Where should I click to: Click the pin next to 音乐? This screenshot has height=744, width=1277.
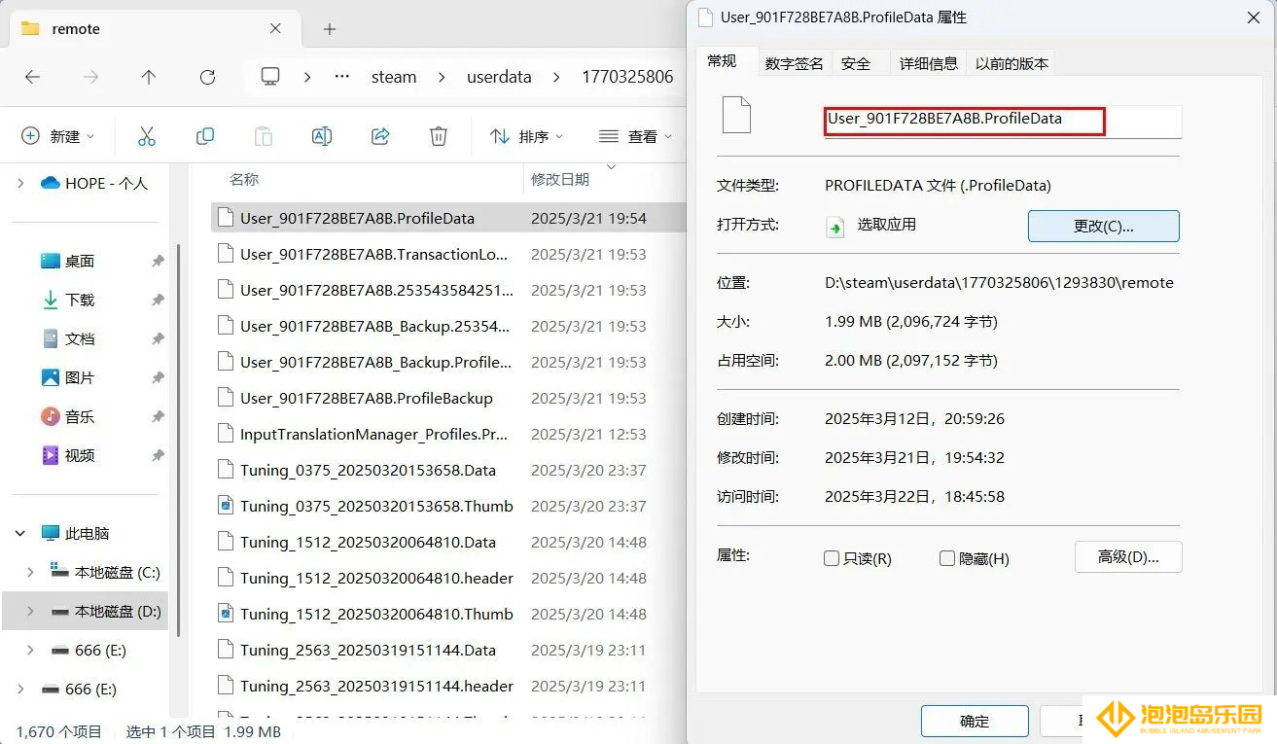click(158, 416)
